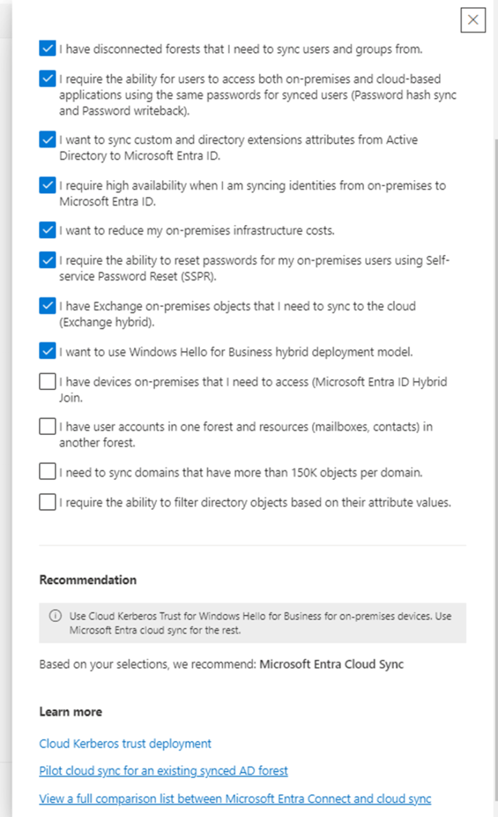Close the sync recommendation dialog

(x=473, y=19)
